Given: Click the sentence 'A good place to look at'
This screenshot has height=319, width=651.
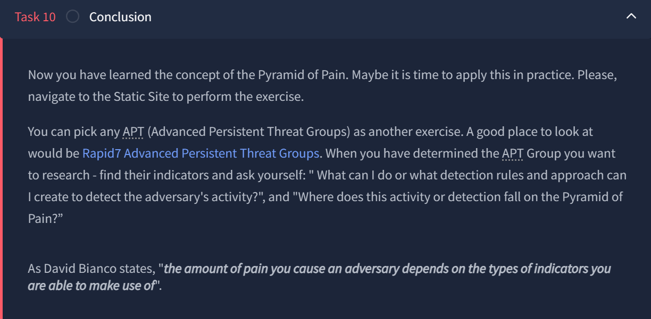Looking at the screenshot, I should (x=530, y=132).
